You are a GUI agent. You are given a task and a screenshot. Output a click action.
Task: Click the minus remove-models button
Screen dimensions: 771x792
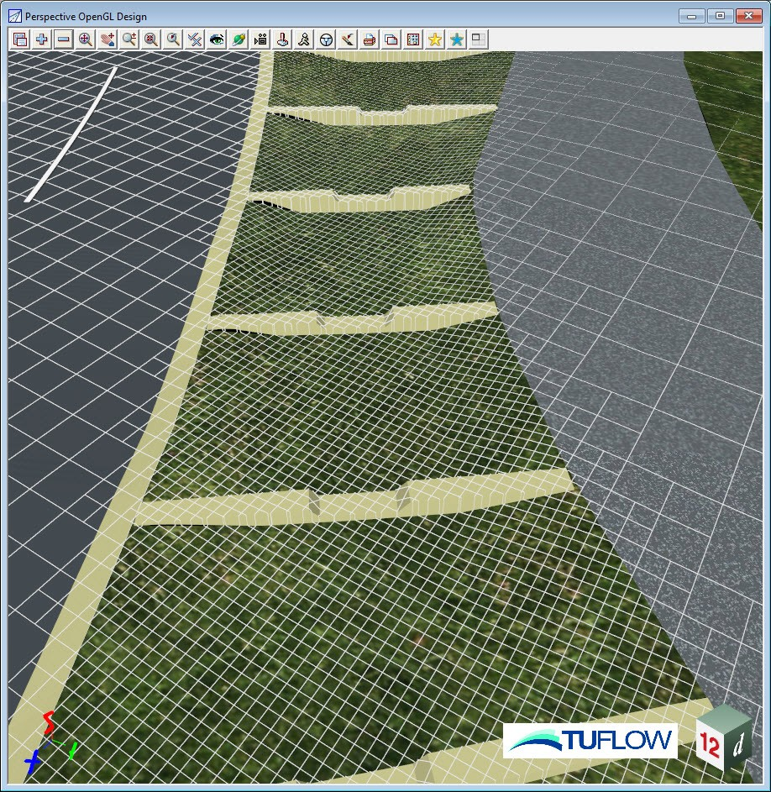pos(64,39)
